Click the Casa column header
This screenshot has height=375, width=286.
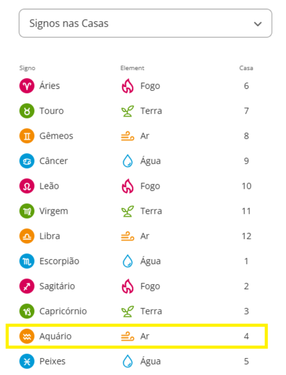pos(246,68)
